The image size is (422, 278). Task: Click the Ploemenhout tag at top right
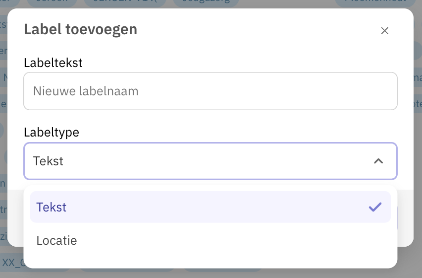click(375, 2)
